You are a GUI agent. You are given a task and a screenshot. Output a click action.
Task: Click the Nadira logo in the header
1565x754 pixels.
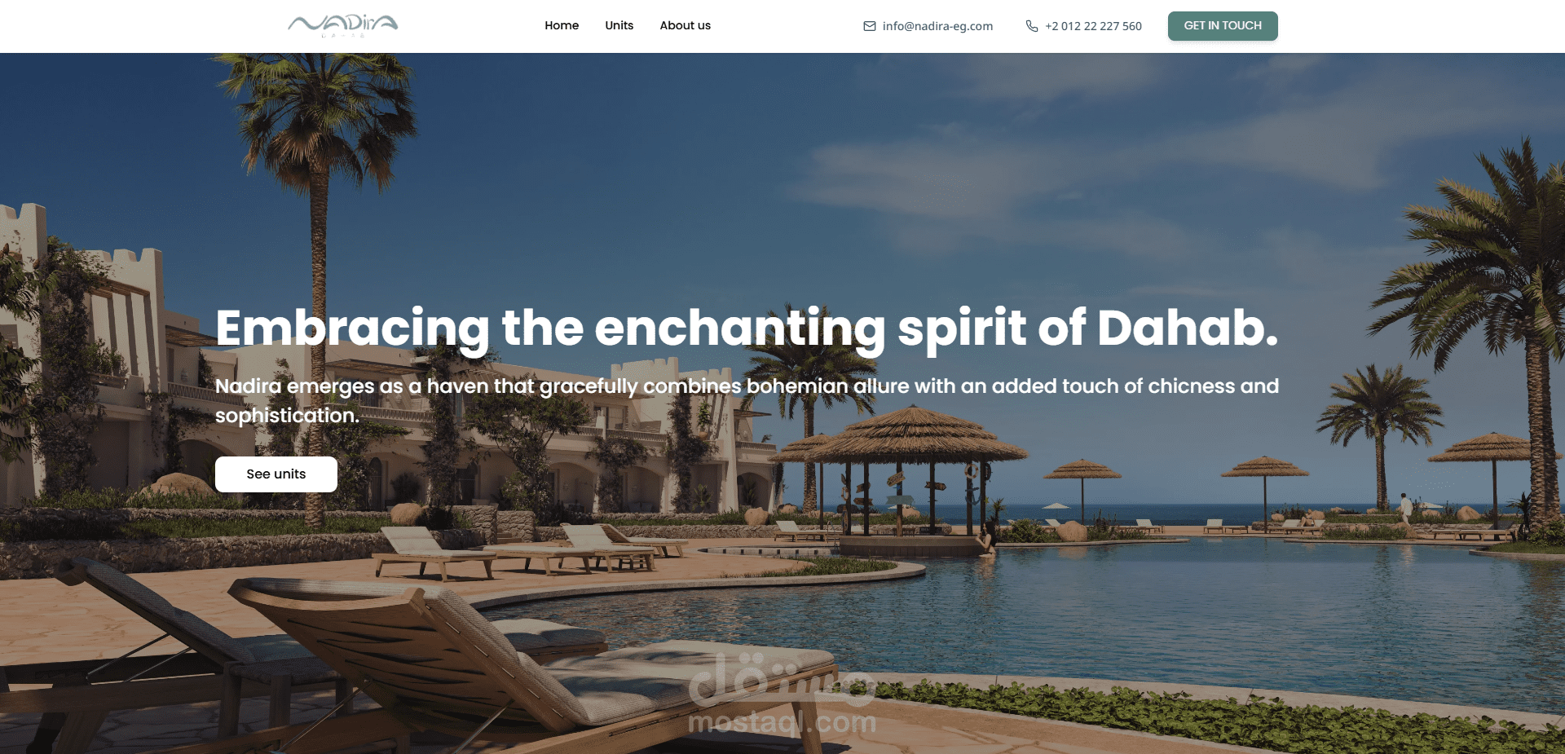pyautogui.click(x=342, y=26)
